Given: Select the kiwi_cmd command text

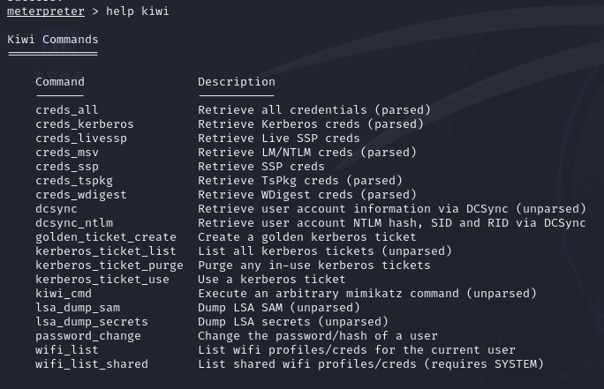Looking at the screenshot, I should [x=64, y=294].
